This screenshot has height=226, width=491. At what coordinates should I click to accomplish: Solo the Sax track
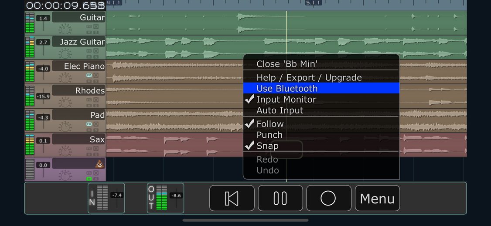(96, 154)
